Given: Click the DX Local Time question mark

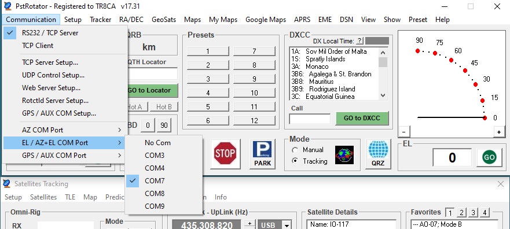Looking at the screenshot, I should pos(359,41).
